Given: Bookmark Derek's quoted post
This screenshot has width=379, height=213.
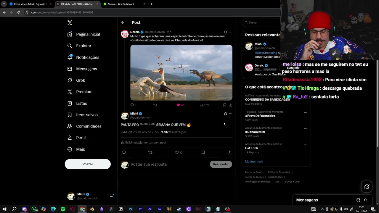Looking at the screenshot, I should (224, 105).
